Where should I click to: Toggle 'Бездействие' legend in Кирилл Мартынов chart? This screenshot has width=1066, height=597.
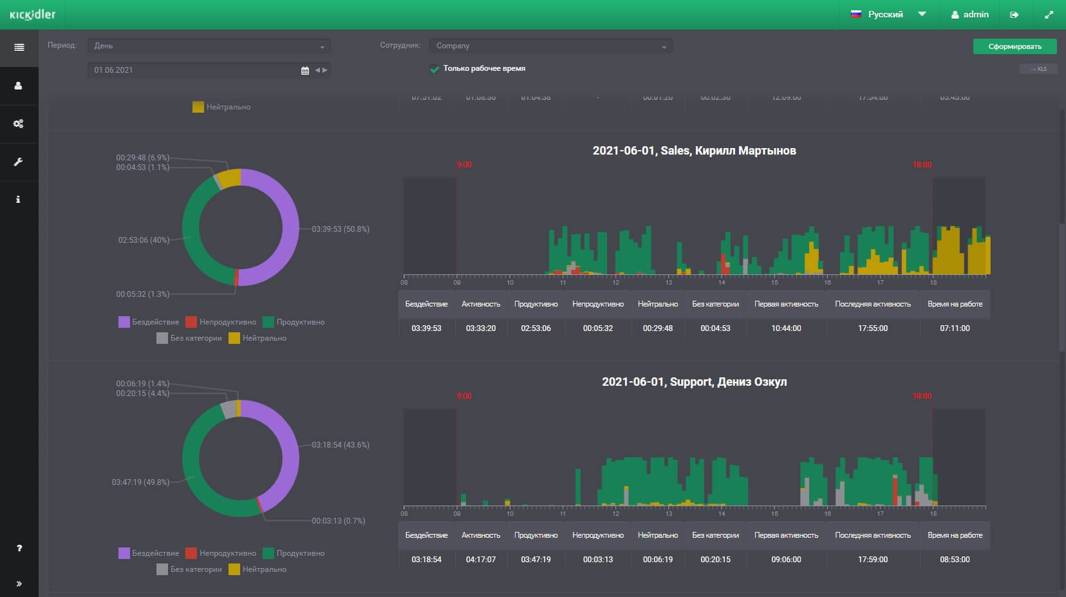(149, 322)
